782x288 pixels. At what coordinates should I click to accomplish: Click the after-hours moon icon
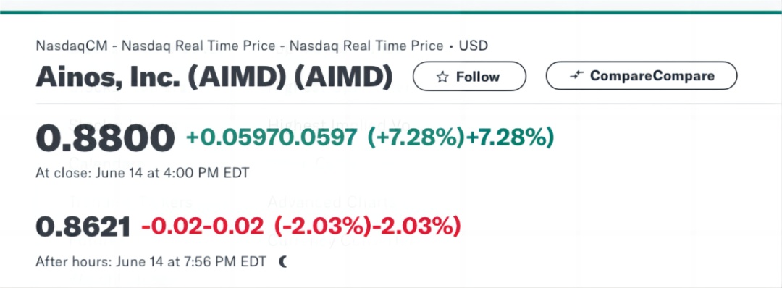[x=283, y=262]
